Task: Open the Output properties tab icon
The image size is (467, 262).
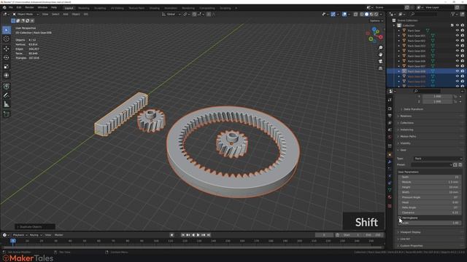Action: point(390,116)
